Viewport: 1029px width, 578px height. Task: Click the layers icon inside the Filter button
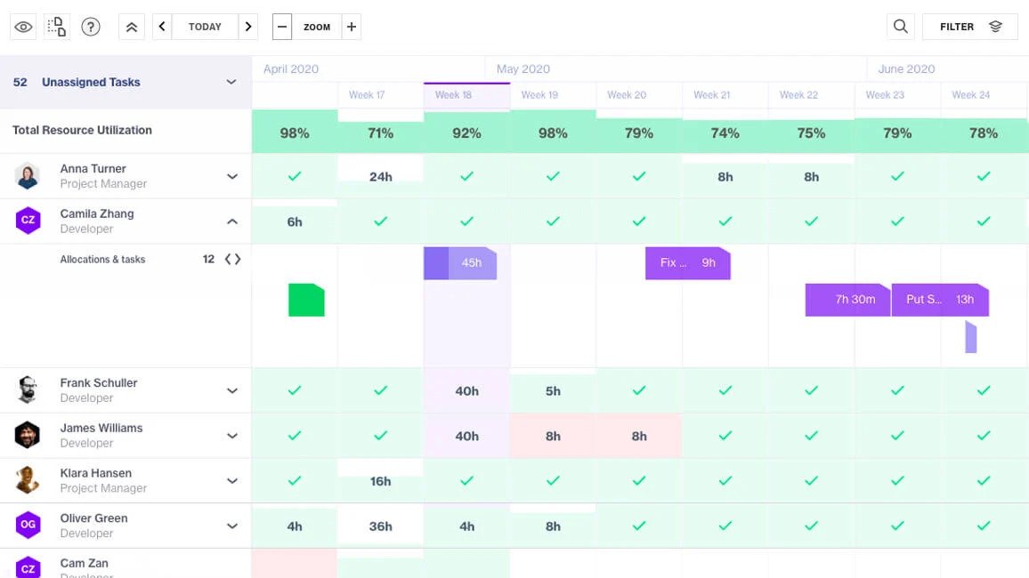994,27
